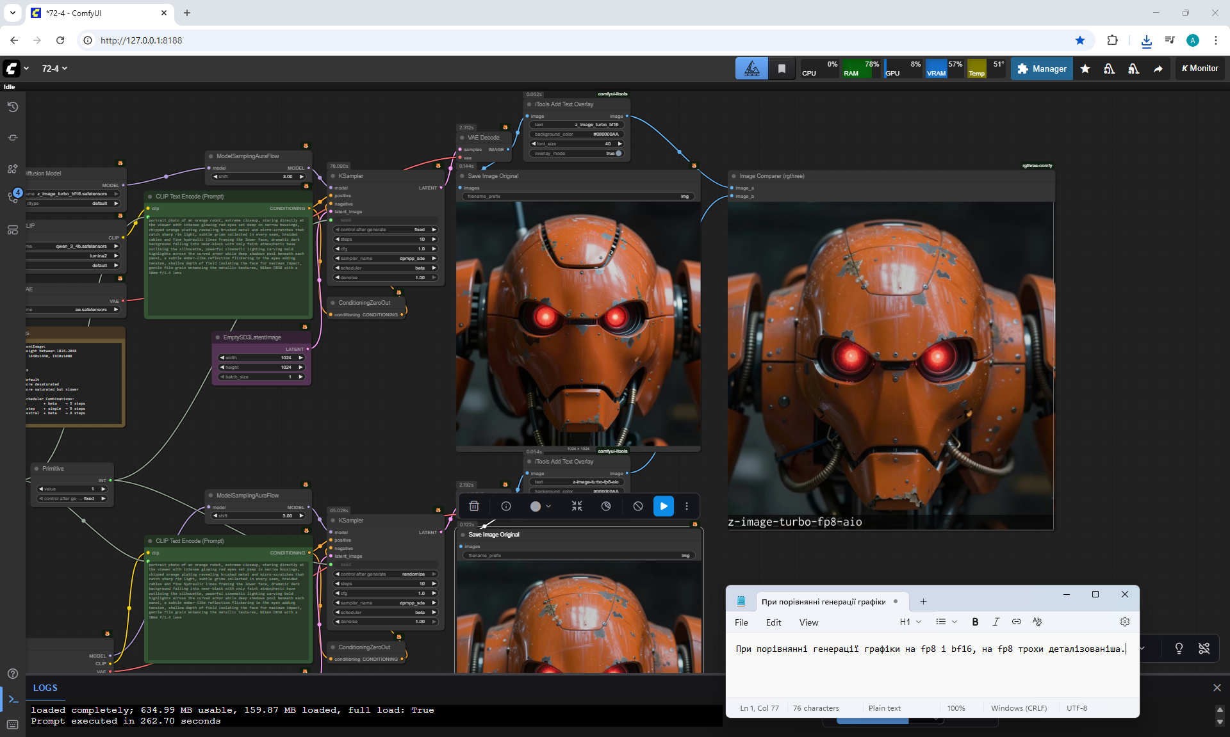Click the delete trash icon in node toolbar

[474, 506]
